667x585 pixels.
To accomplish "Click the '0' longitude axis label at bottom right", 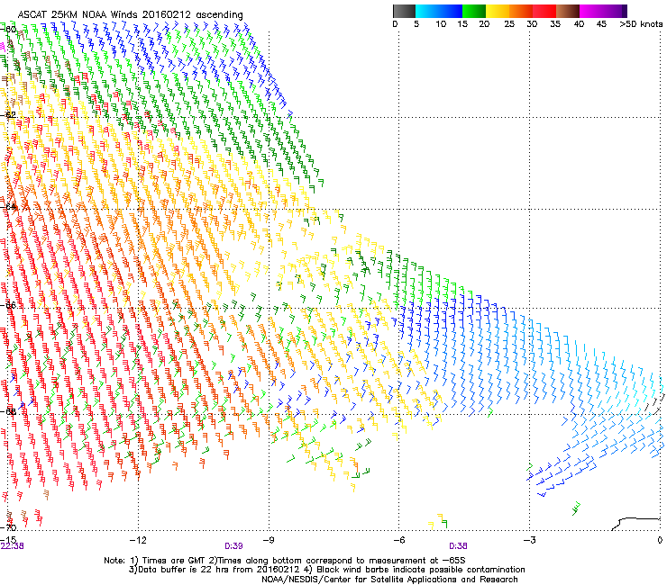I will 660,540.
